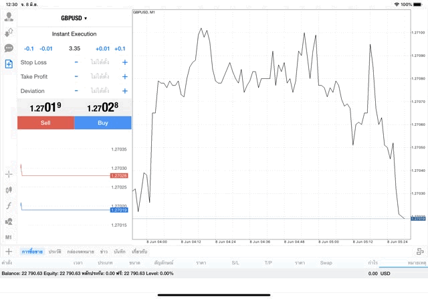Image resolution: width=428 pixels, height=299 pixels.
Task: Open the trade arrows icon in sidebar
Action: pos(9,33)
